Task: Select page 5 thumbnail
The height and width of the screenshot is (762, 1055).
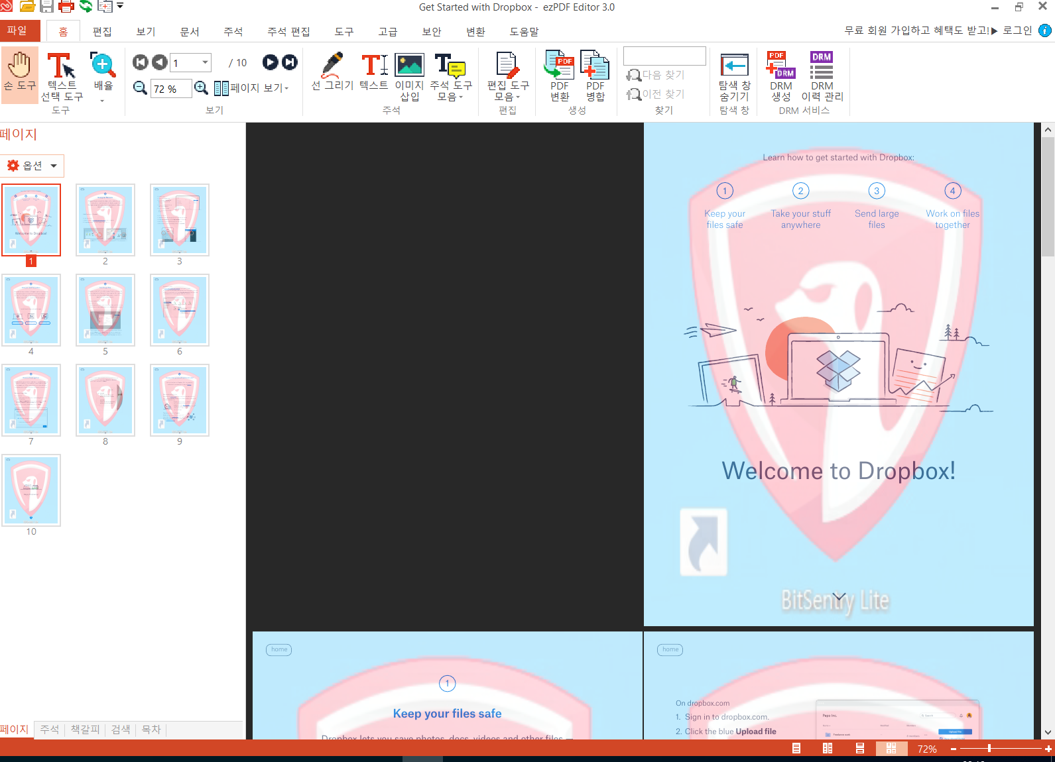Action: (105, 309)
